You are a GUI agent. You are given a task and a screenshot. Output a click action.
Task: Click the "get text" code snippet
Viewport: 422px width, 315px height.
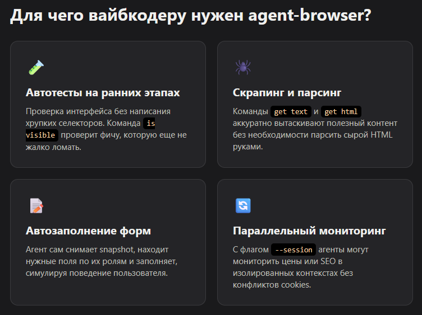291,111
